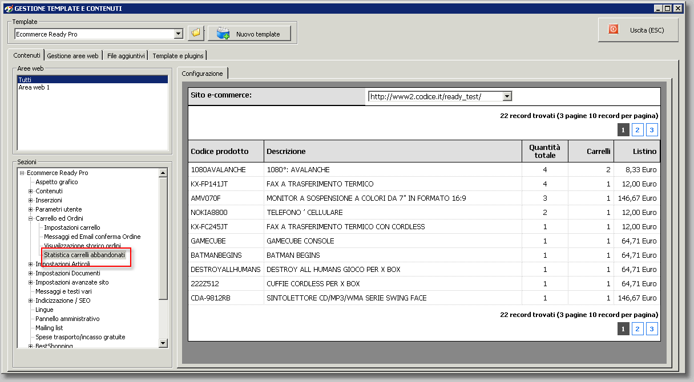
Task: Click the Nuovo template button
Action: [249, 34]
